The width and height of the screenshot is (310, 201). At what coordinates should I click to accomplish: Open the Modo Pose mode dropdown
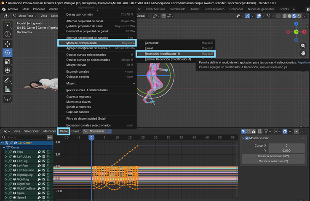coord(26,16)
